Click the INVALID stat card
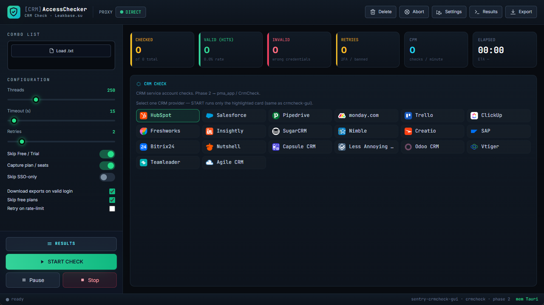The image size is (544, 305). tap(299, 50)
